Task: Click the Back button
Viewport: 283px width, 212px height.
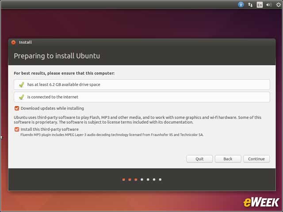Action: click(x=228, y=159)
